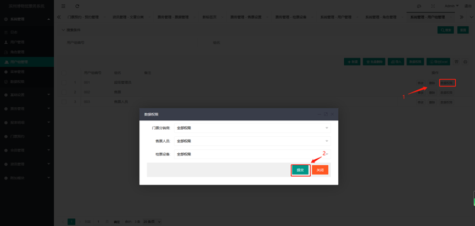The height and width of the screenshot is (226, 475).
Task: Click the refresh icon in top bar
Action: [x=77, y=6]
